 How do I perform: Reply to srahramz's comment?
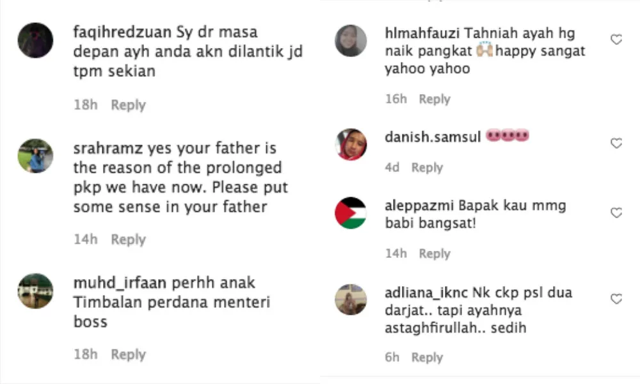click(128, 239)
